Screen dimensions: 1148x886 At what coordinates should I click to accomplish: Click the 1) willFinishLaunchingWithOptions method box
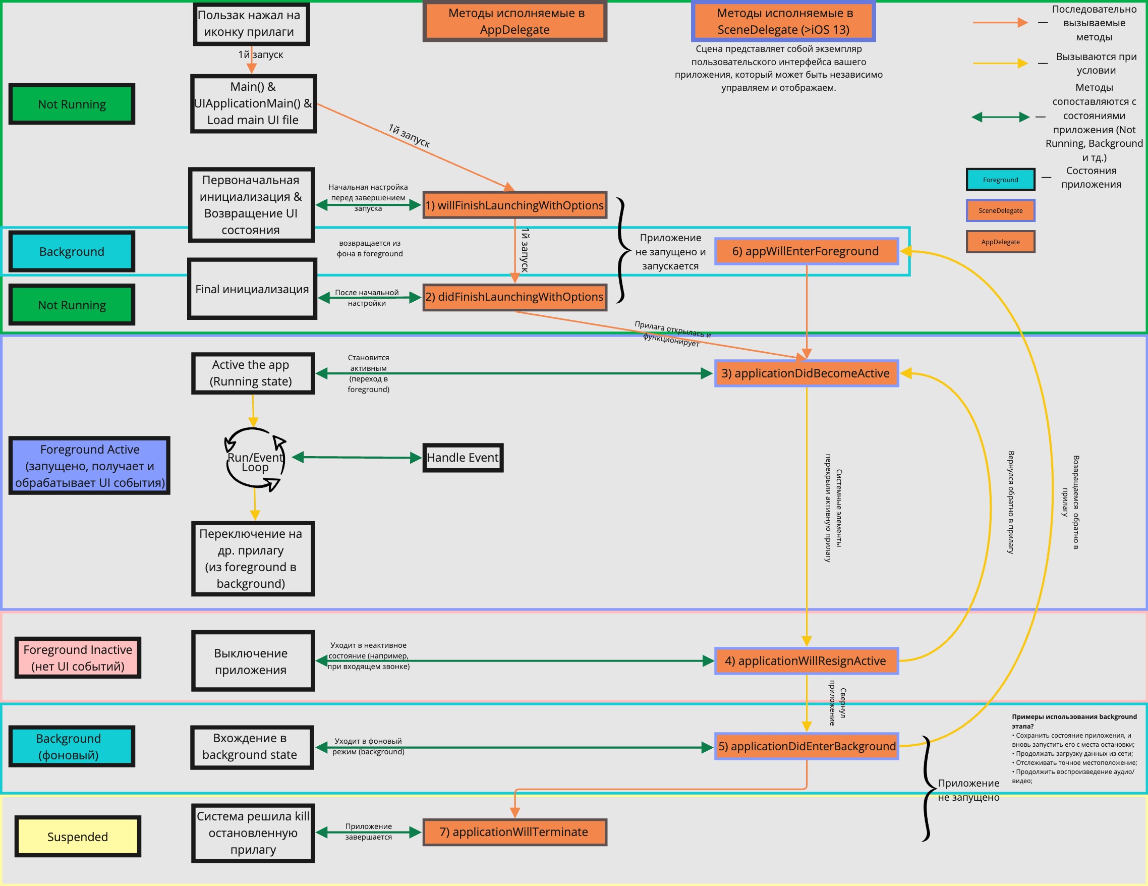point(514,205)
